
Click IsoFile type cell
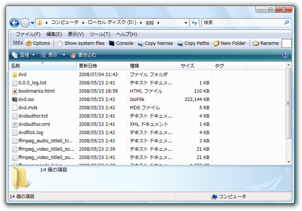pos(137,100)
